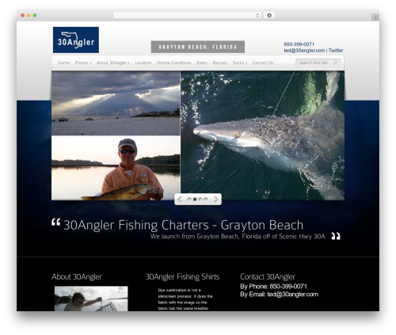
Task: Go to the previous slide arrow
Action: click(180, 200)
